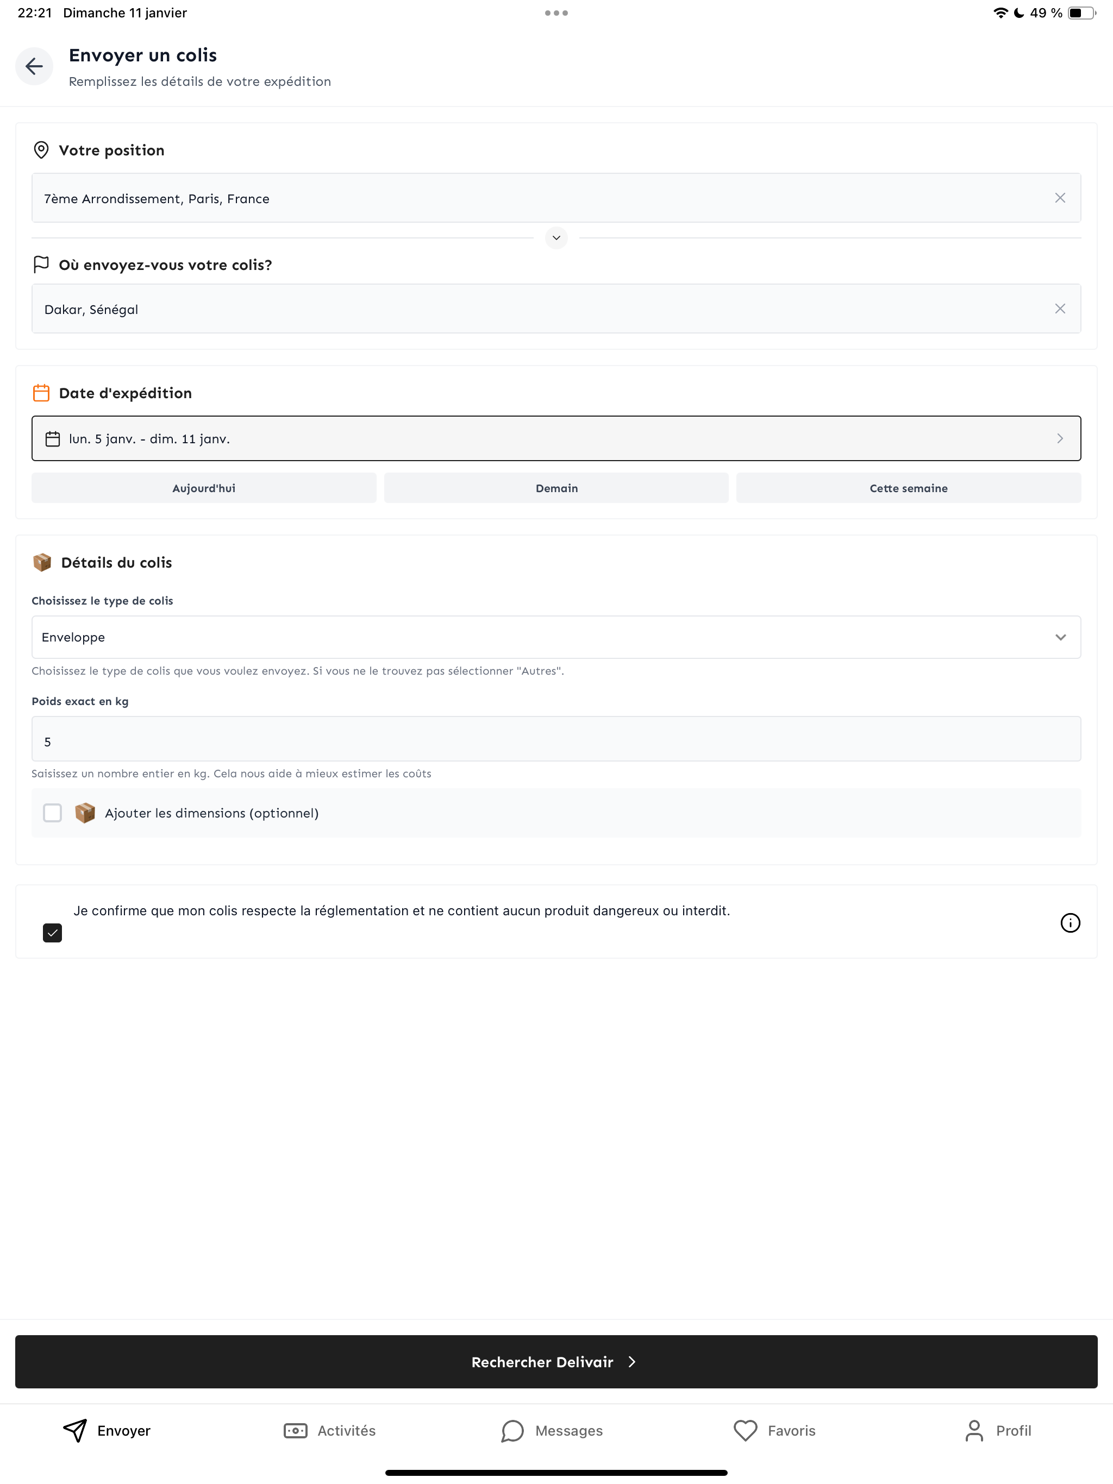
Task: Expand the Enveloppe package type dropdown
Action: pyautogui.click(x=556, y=637)
